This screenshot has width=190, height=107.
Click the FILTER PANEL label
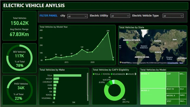pos(48,15)
